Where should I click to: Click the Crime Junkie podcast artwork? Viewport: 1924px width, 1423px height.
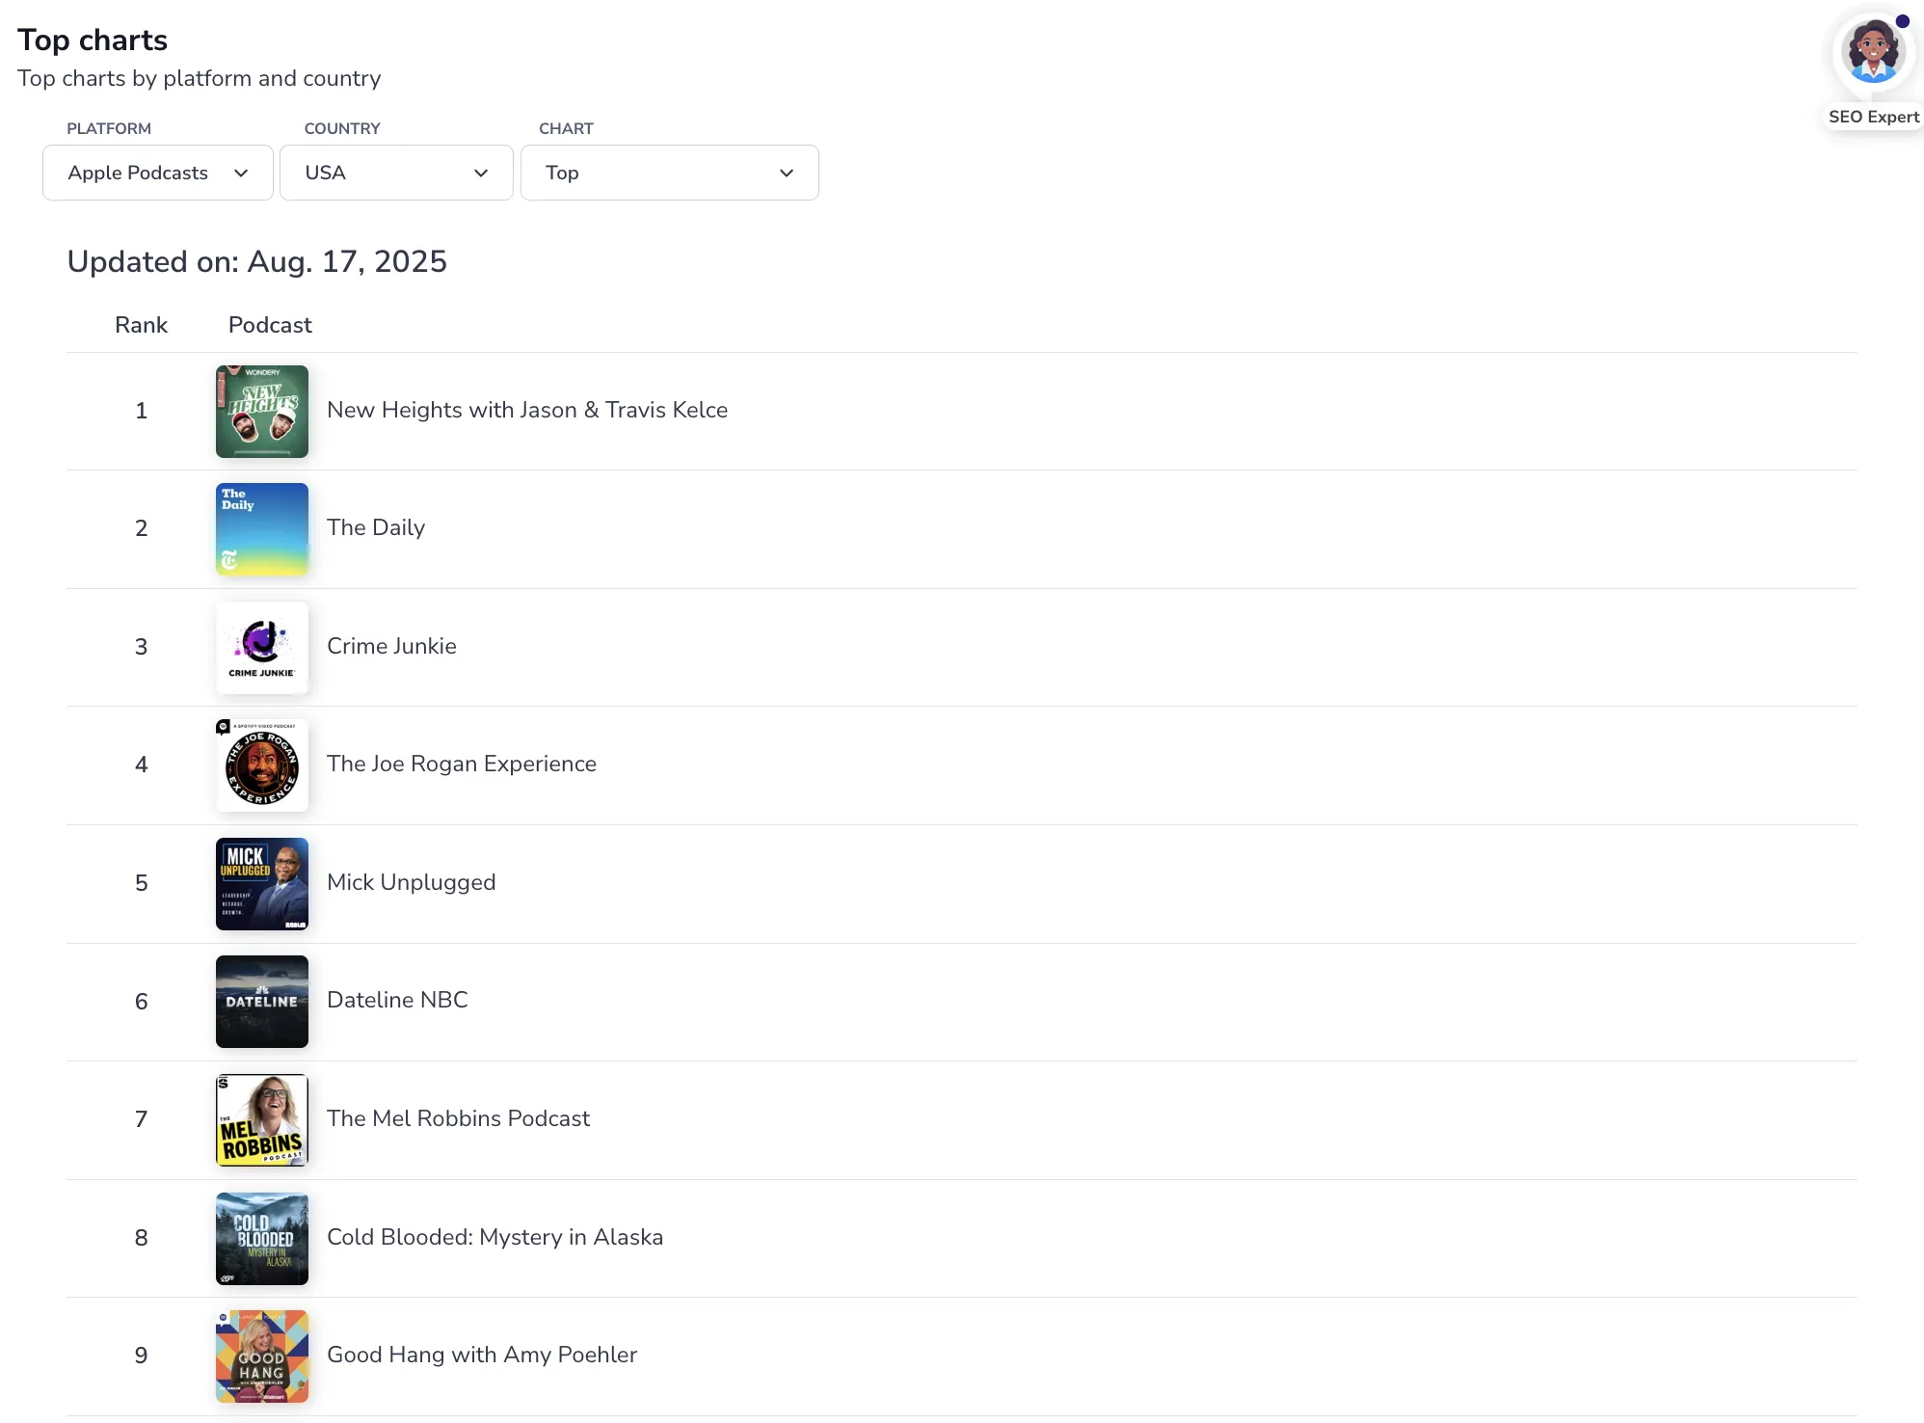[x=262, y=648]
